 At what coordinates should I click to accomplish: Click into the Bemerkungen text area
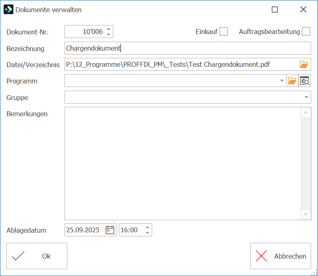click(x=183, y=163)
